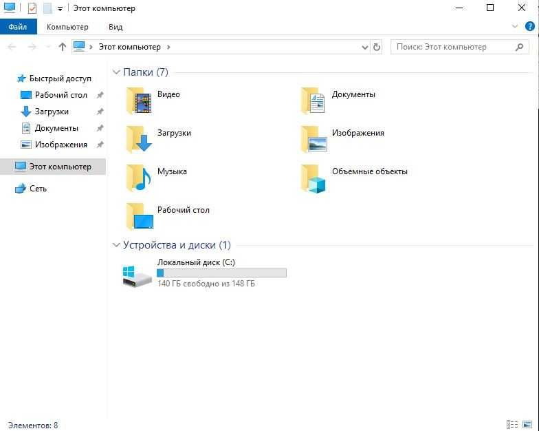Open the Рабочий стол folder icon in Папки
The image size is (539, 431).
[139, 216]
